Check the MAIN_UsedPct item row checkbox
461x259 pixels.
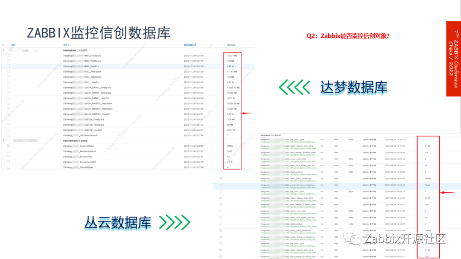pos(8,66)
